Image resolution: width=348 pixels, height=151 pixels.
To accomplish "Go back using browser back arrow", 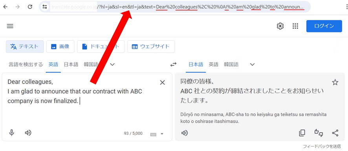I will pos(5,7).
